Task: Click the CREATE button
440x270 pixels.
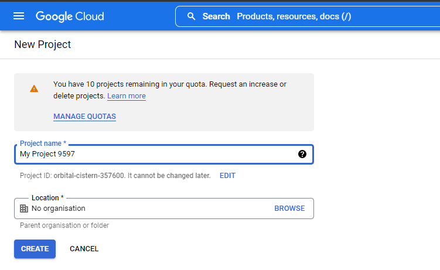Action: [x=35, y=249]
